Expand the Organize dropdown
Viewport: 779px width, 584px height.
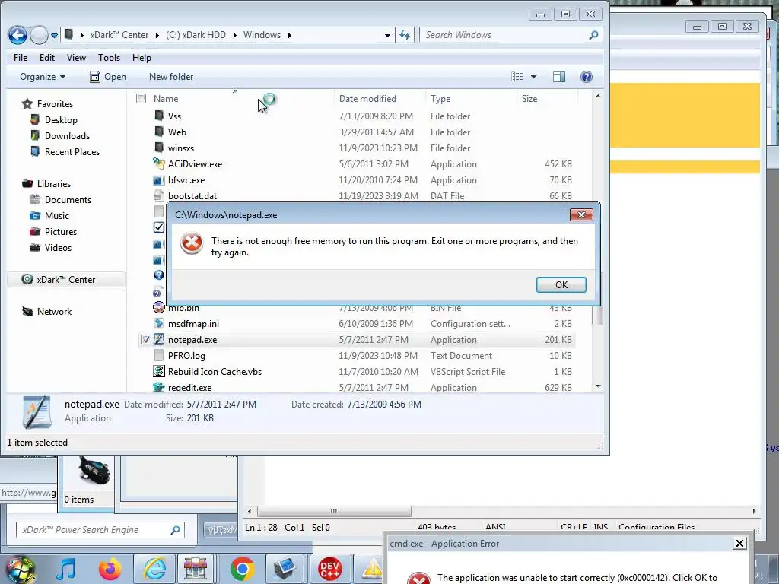point(43,77)
